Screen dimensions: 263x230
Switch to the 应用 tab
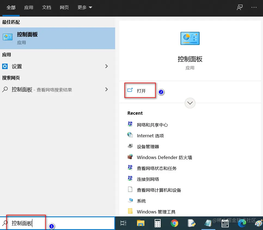(29, 7)
